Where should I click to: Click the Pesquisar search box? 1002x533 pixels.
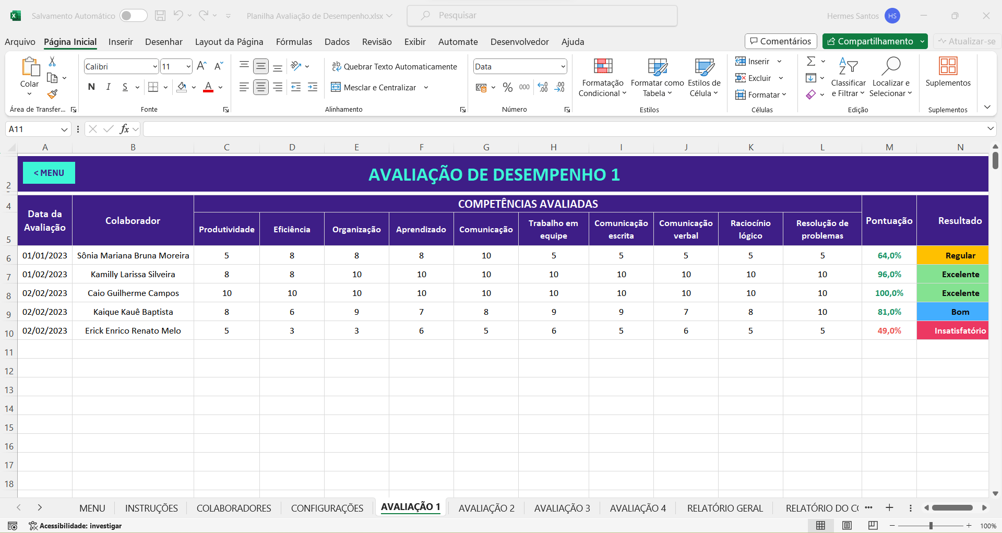tap(542, 16)
